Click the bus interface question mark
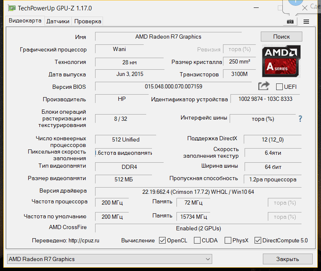 point(300,119)
